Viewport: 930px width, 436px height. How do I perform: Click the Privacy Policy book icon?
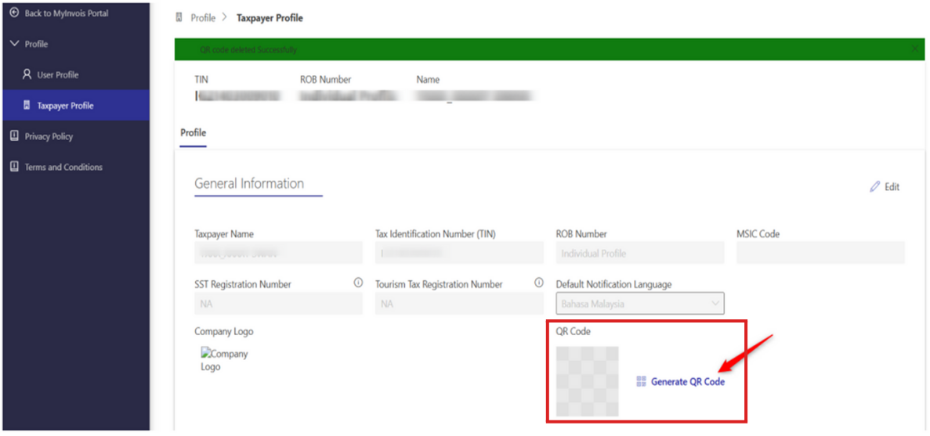[x=14, y=136]
